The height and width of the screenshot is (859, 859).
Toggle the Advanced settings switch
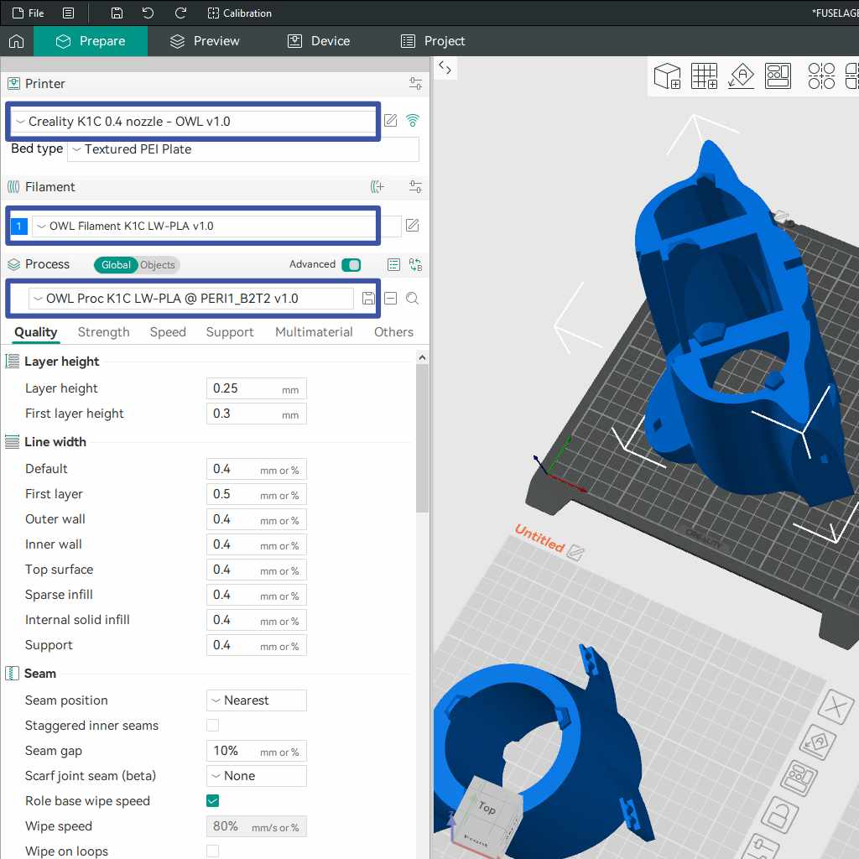[x=351, y=265]
